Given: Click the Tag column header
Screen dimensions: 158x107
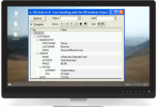Looking at the screenshot, I should [x=45, y=30].
